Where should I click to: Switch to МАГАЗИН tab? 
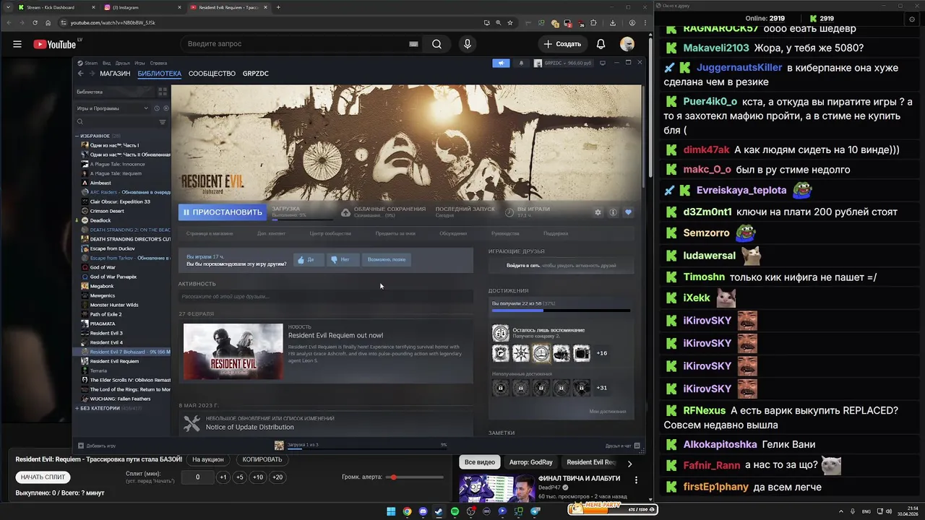(115, 74)
